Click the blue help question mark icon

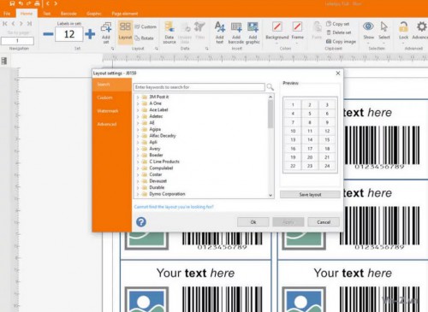point(141,222)
